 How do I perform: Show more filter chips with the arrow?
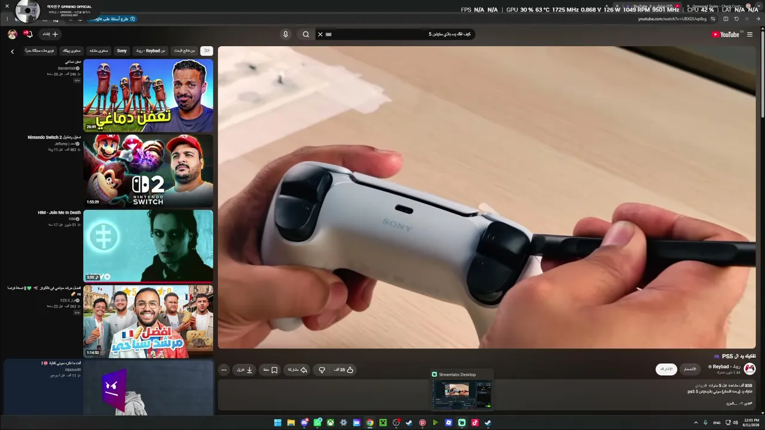[12, 51]
